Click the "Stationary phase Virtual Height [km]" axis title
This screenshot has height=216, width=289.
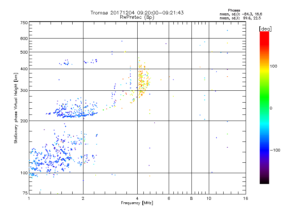pyautogui.click(x=16, y=108)
